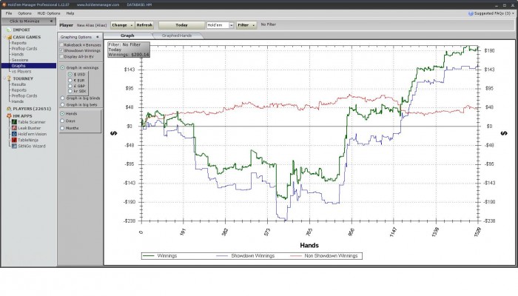This screenshot has height=296, width=518.
Task: Open the Options menu
Action: point(24,13)
